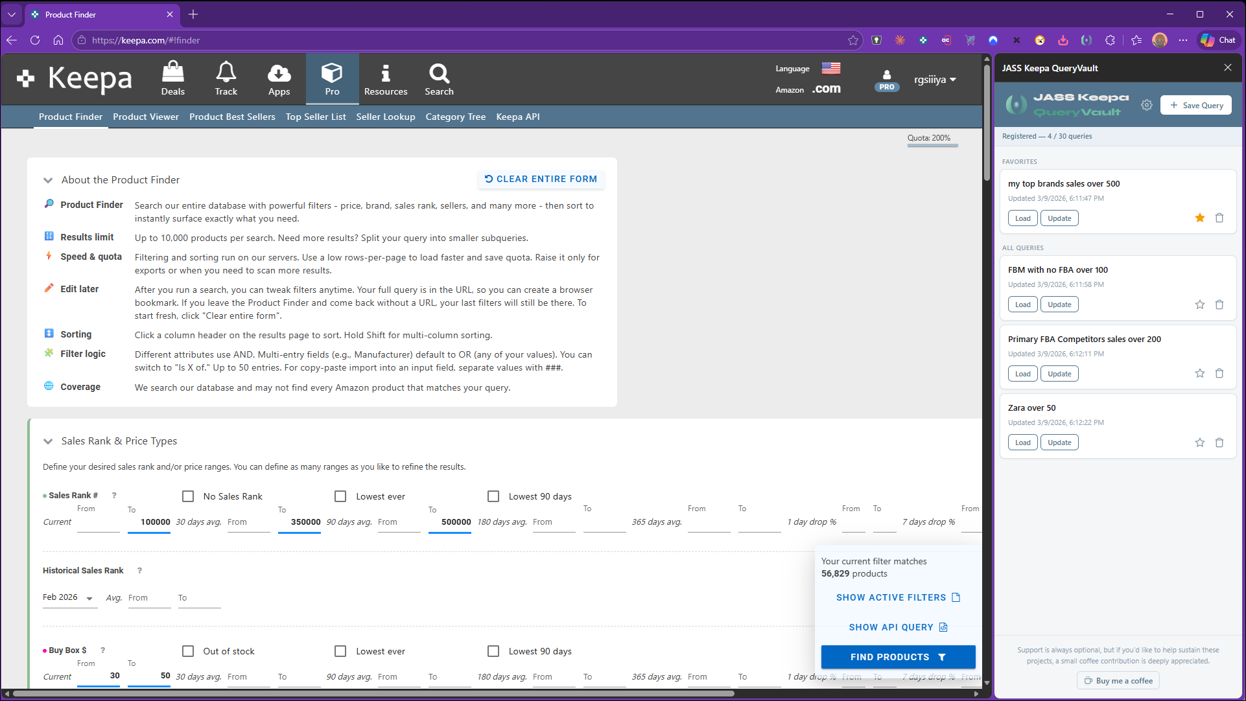Open the Search magnifier in Keepa header
The image size is (1246, 701).
pos(439,78)
